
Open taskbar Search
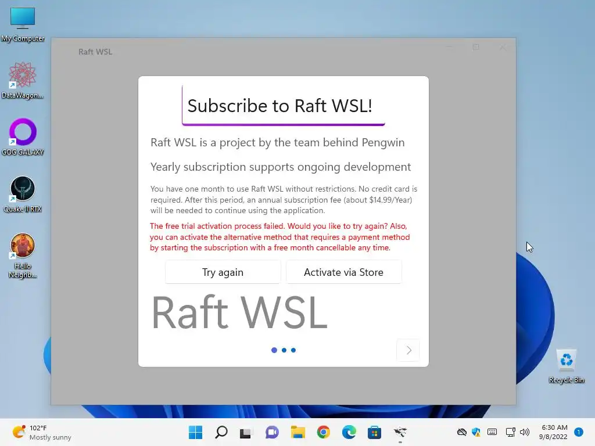point(221,432)
